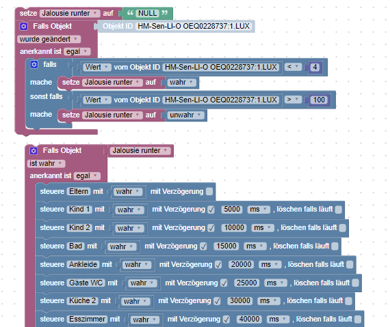Image resolution: width=390 pixels, height=327 pixels.
Task: Click the Gäste WC object ID
Action: pyautogui.click(x=86, y=283)
